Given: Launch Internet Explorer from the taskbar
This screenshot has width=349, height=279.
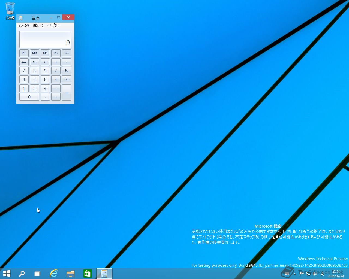Looking at the screenshot, I should point(54,274).
